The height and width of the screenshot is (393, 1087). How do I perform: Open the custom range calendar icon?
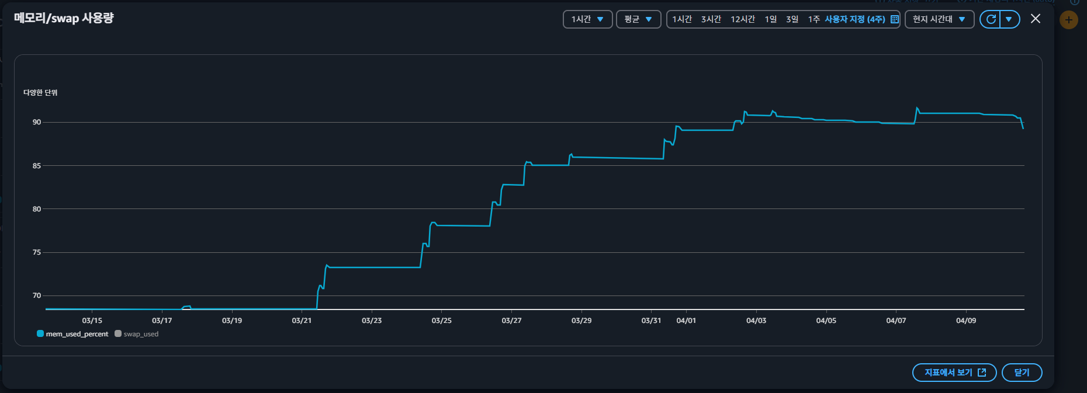point(894,19)
